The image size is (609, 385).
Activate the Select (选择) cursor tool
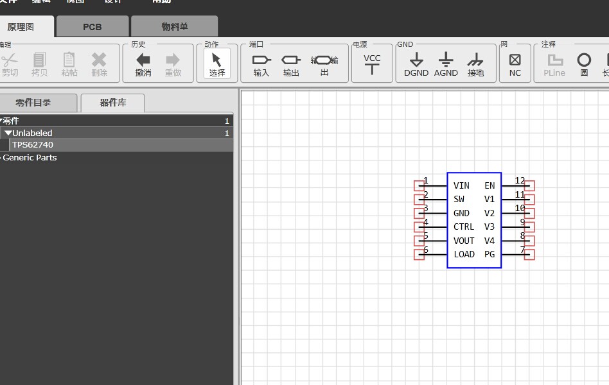pos(216,64)
